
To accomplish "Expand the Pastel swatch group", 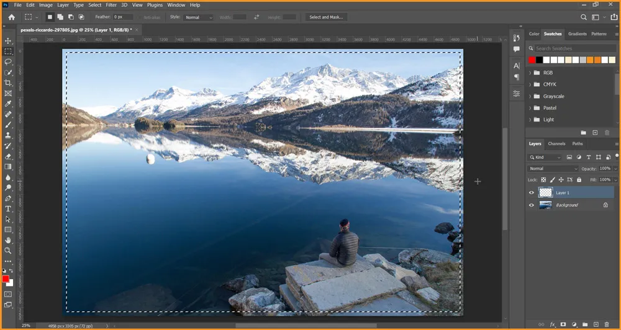I will [530, 108].
